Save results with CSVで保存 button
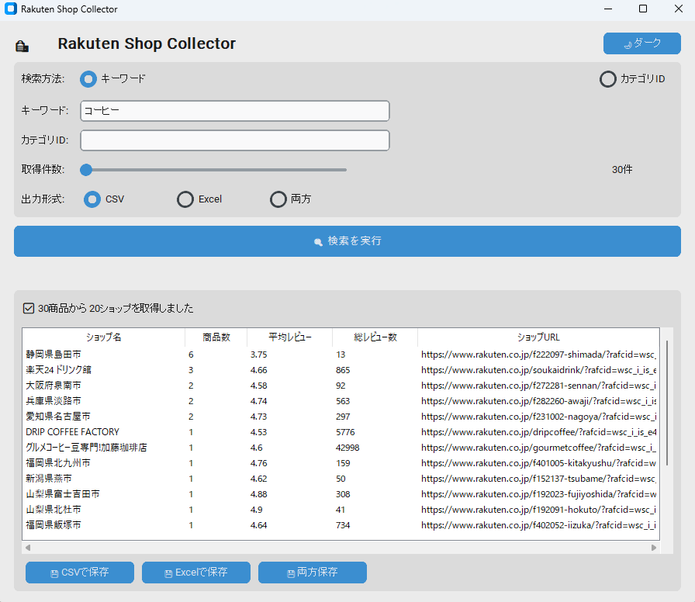The height and width of the screenshot is (602, 695). [80, 573]
